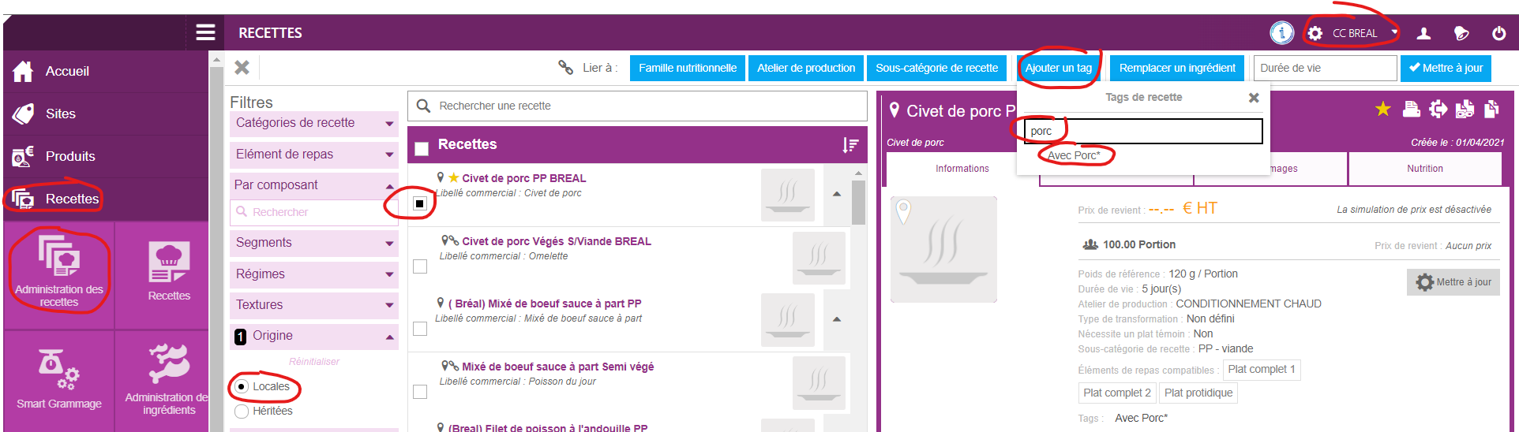Collapse the Civet de porc PP BREAL row arrow

[x=837, y=194]
